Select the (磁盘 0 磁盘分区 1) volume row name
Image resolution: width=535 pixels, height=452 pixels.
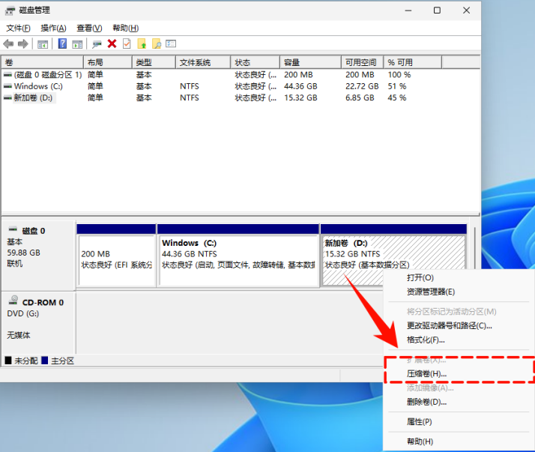coord(48,75)
